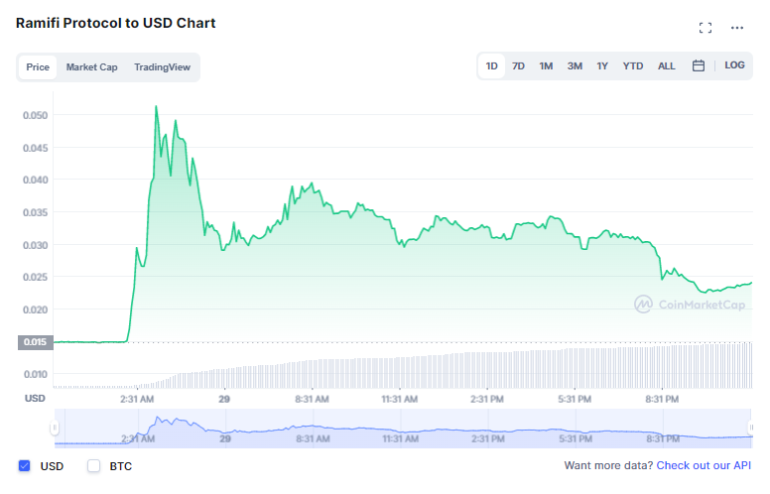Grab the right range navigator handle
770x494 pixels.
750,427
